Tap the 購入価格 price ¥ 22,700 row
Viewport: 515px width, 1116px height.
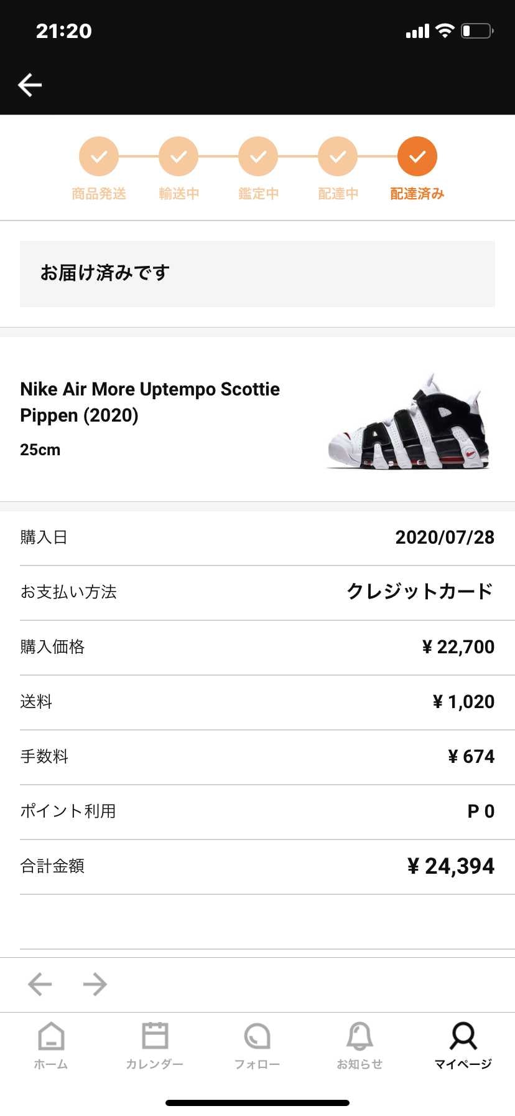[257, 648]
